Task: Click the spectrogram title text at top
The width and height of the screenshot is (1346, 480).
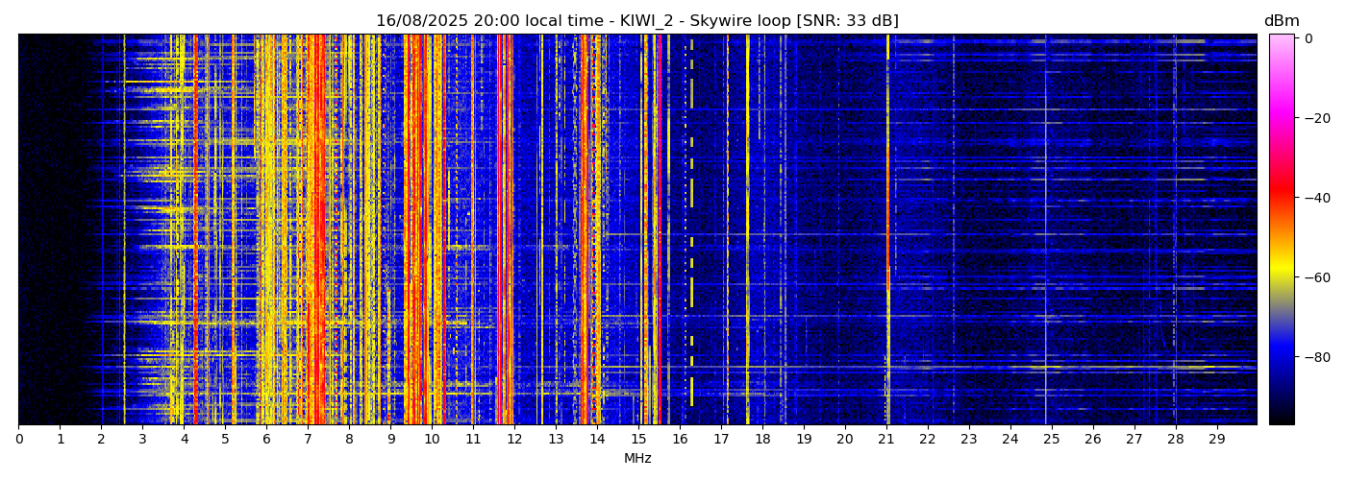Action: (636, 21)
